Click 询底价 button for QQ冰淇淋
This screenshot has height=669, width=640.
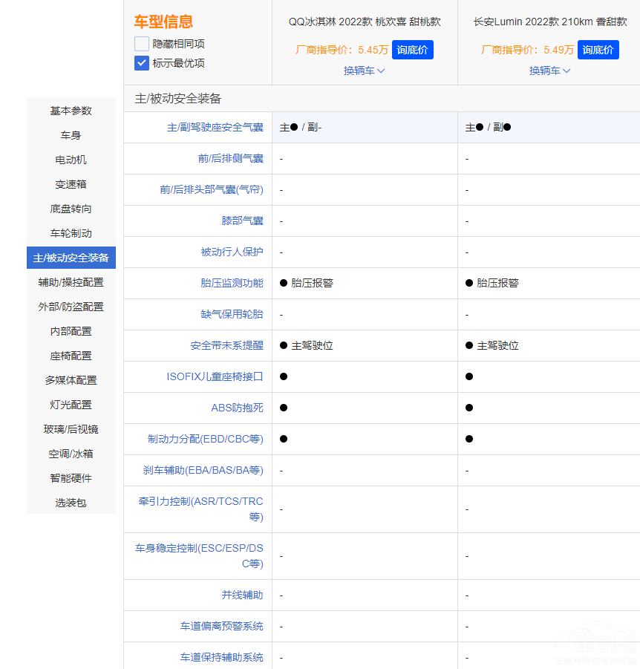click(413, 49)
